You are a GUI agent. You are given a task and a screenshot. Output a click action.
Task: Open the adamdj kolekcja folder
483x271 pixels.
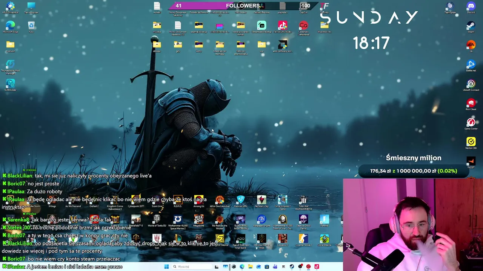coord(198,27)
